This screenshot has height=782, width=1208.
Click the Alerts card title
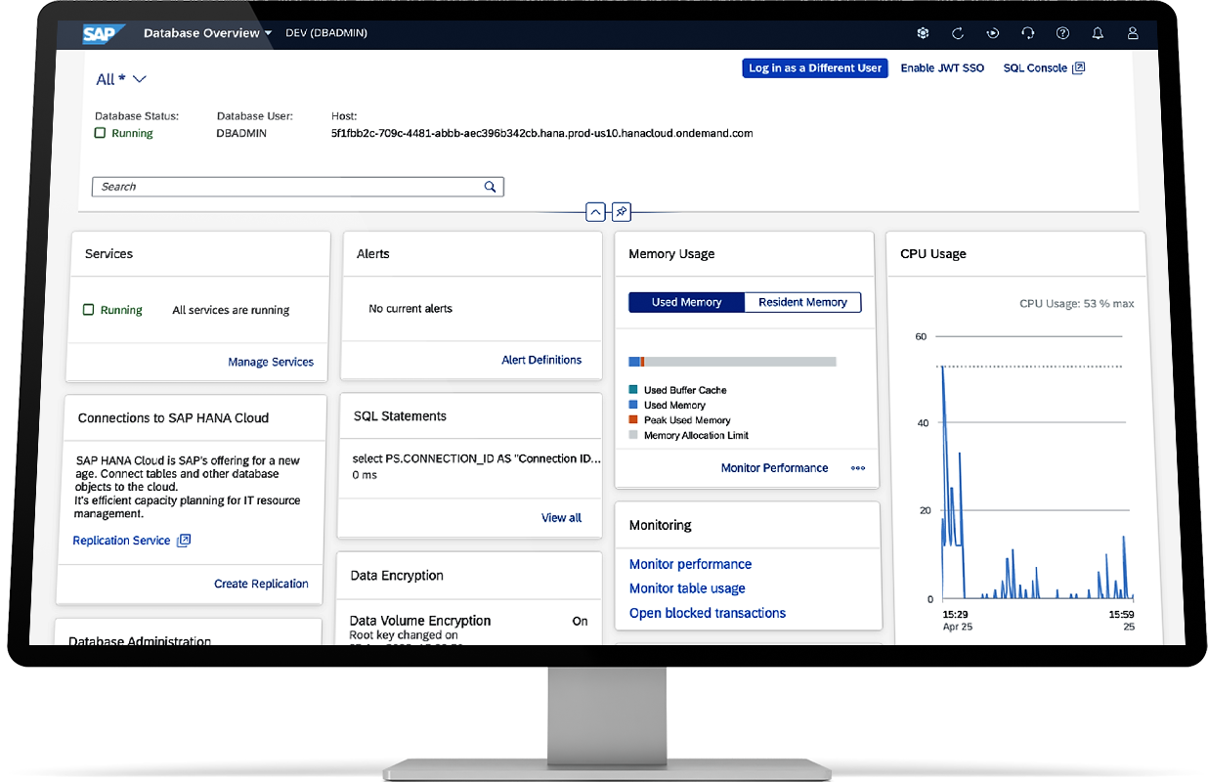point(373,254)
